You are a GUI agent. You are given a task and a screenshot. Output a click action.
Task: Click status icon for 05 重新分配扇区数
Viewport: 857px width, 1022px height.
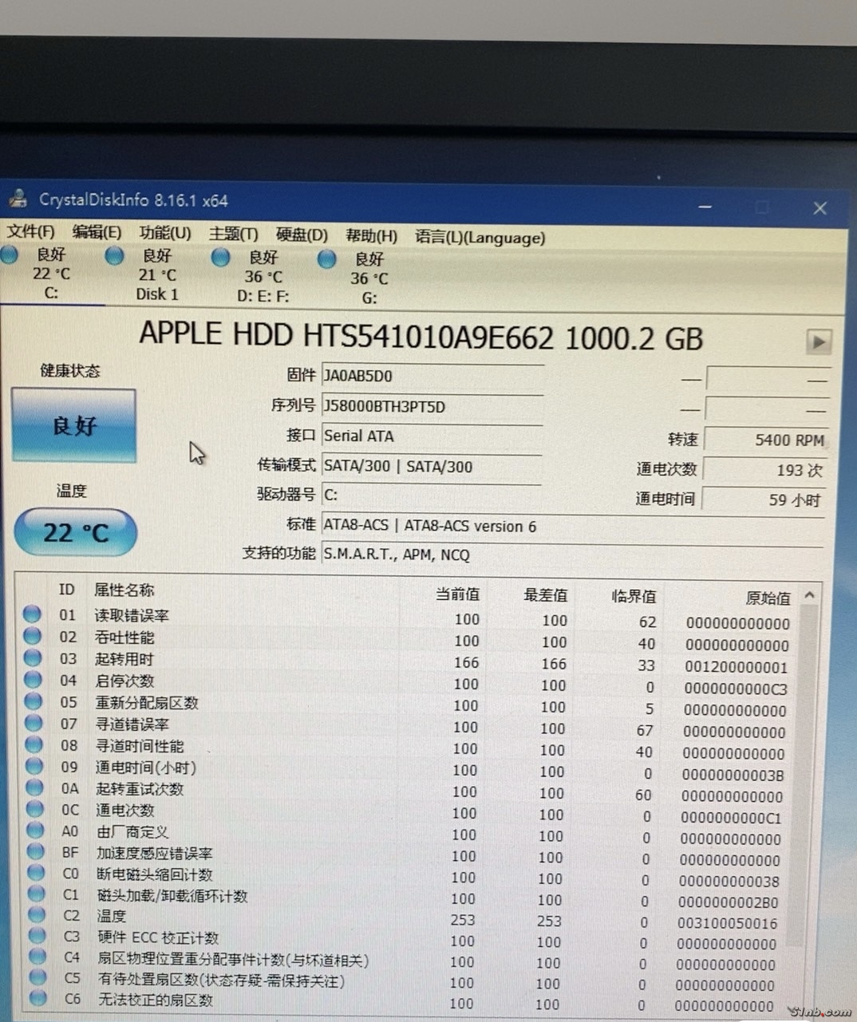tap(34, 701)
